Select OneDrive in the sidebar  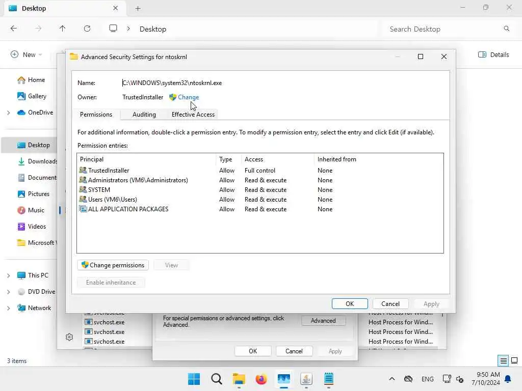coord(36,113)
